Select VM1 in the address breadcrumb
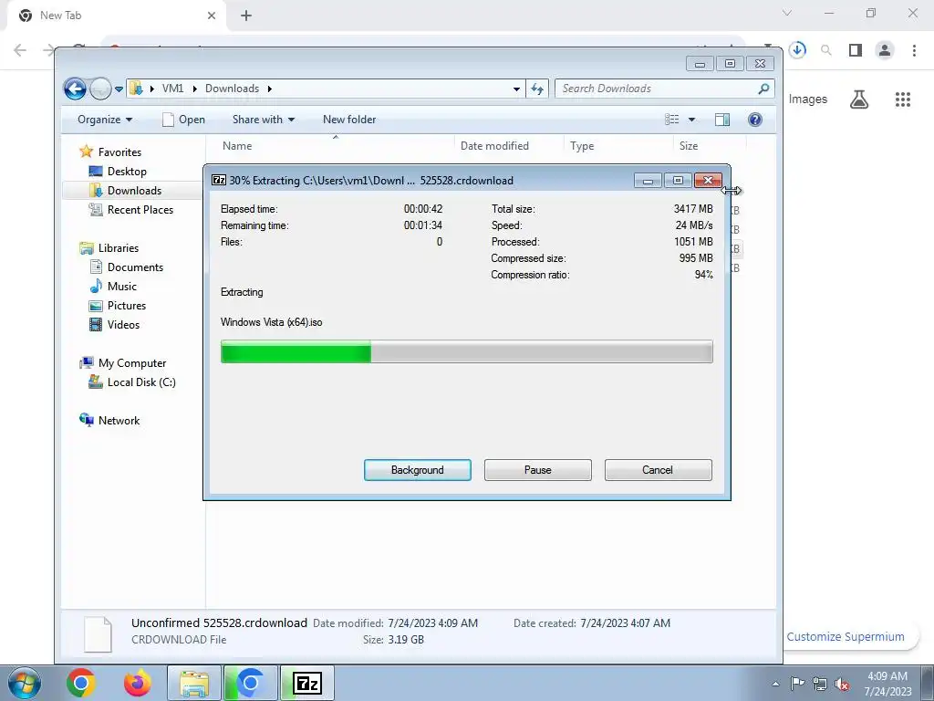This screenshot has width=934, height=701. pos(172,89)
